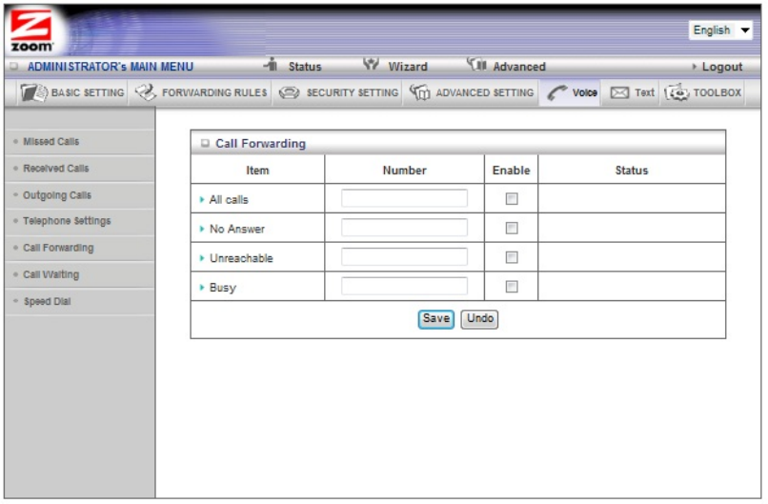Open Outgoing Calls in sidebar

coord(57,195)
